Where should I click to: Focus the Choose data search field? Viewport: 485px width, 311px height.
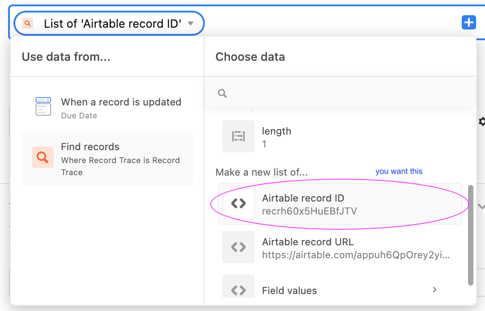[340, 93]
